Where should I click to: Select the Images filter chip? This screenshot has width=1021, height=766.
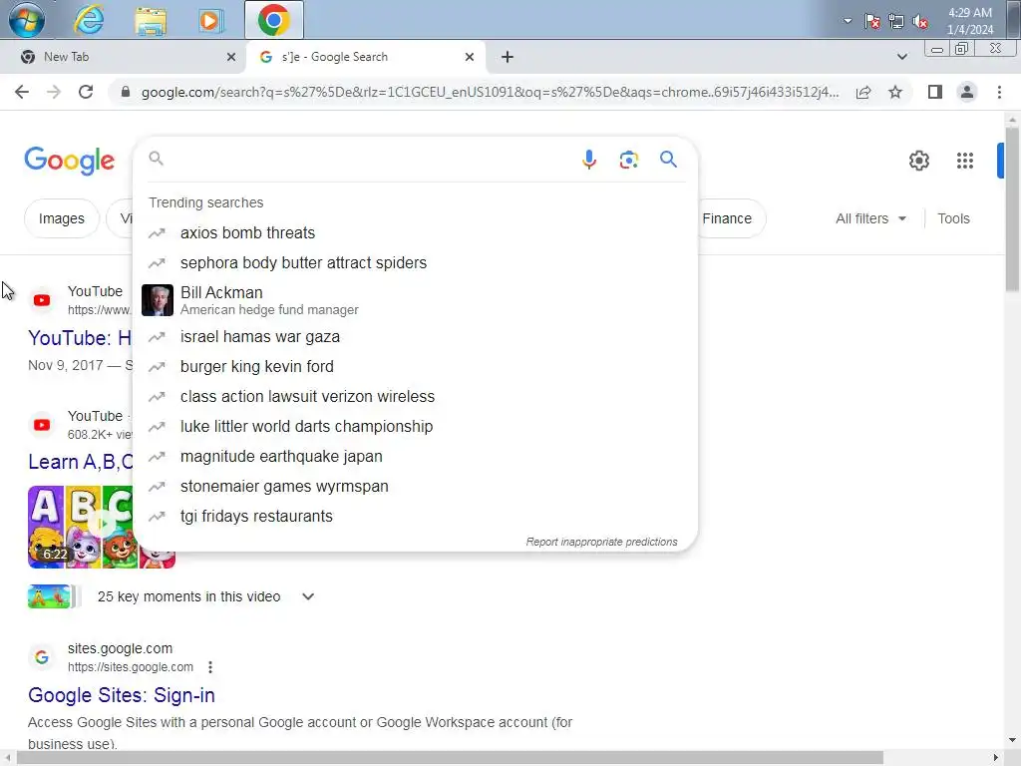(61, 218)
